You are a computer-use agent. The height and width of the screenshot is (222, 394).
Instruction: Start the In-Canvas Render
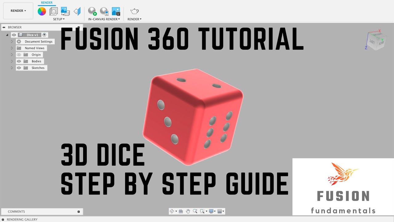[92, 11]
